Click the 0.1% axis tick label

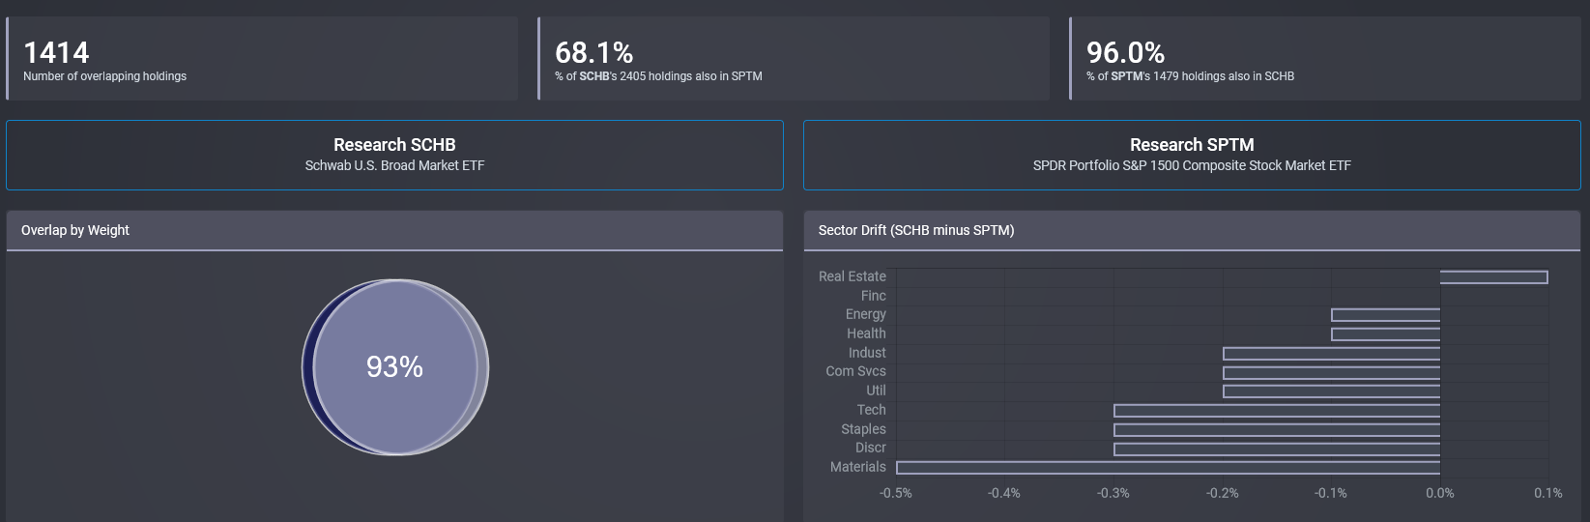point(1547,493)
